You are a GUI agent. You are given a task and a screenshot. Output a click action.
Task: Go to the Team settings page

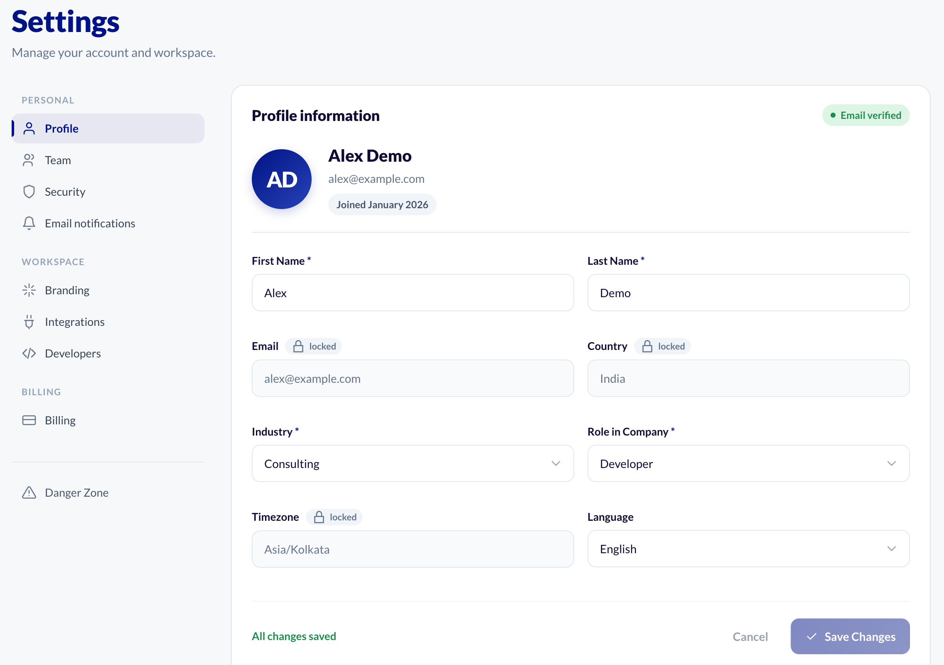point(108,160)
